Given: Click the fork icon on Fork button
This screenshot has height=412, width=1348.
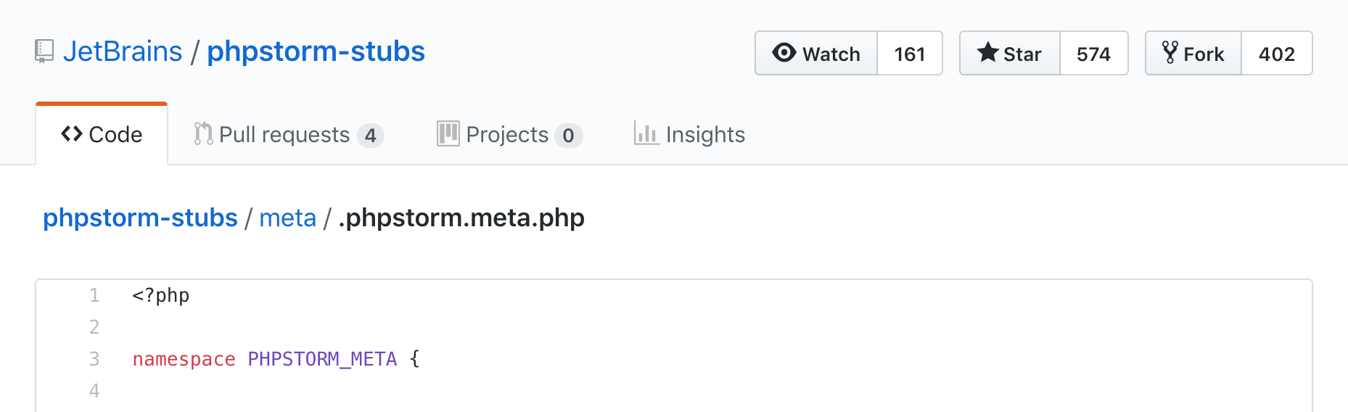Looking at the screenshot, I should (1170, 52).
